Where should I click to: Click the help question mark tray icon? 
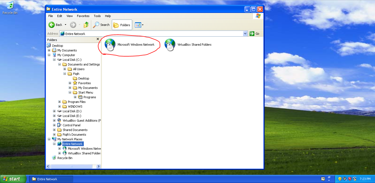coord(323,179)
